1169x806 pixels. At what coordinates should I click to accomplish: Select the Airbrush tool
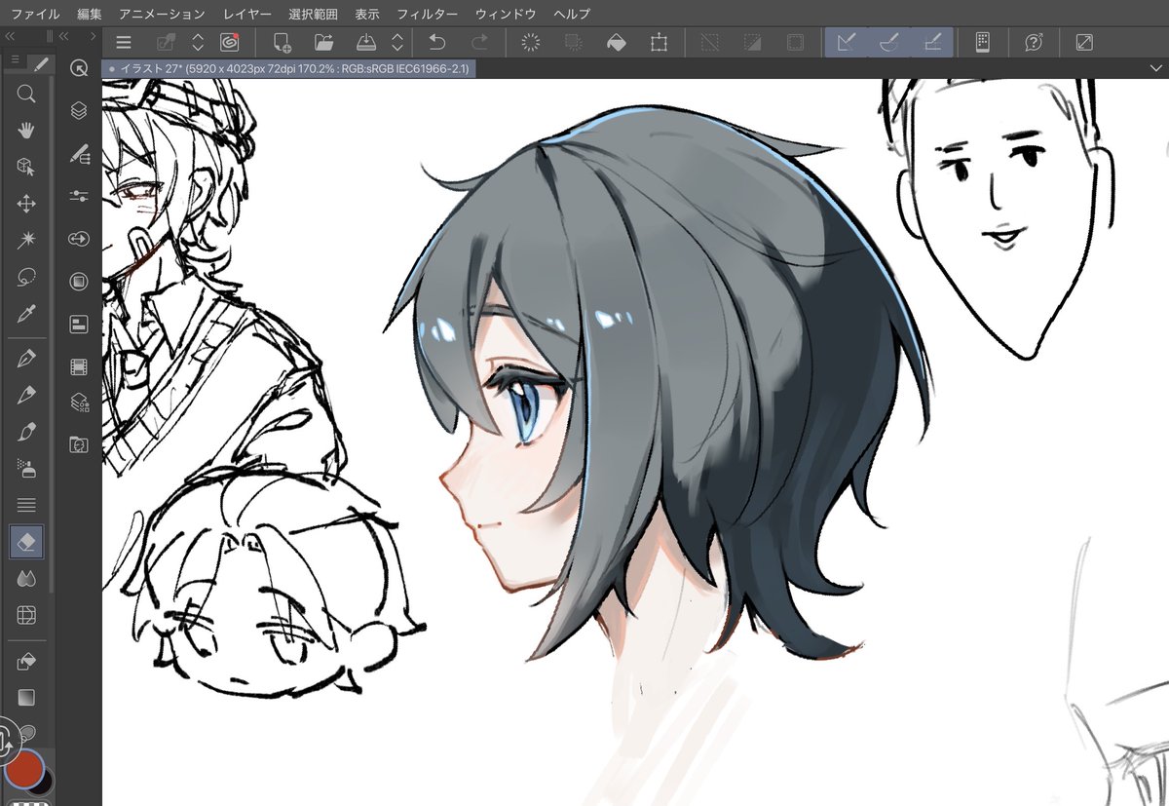[x=26, y=468]
